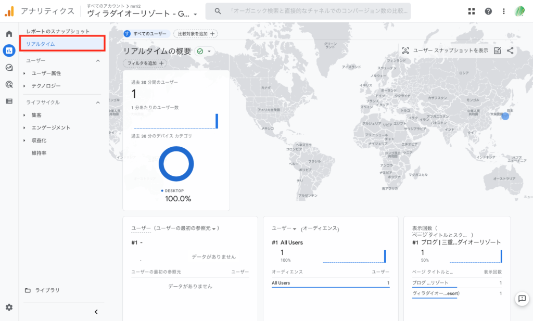The height and width of the screenshot is (321, 533).
Task: Open the Configure table icon in left rail
Action: click(9, 101)
